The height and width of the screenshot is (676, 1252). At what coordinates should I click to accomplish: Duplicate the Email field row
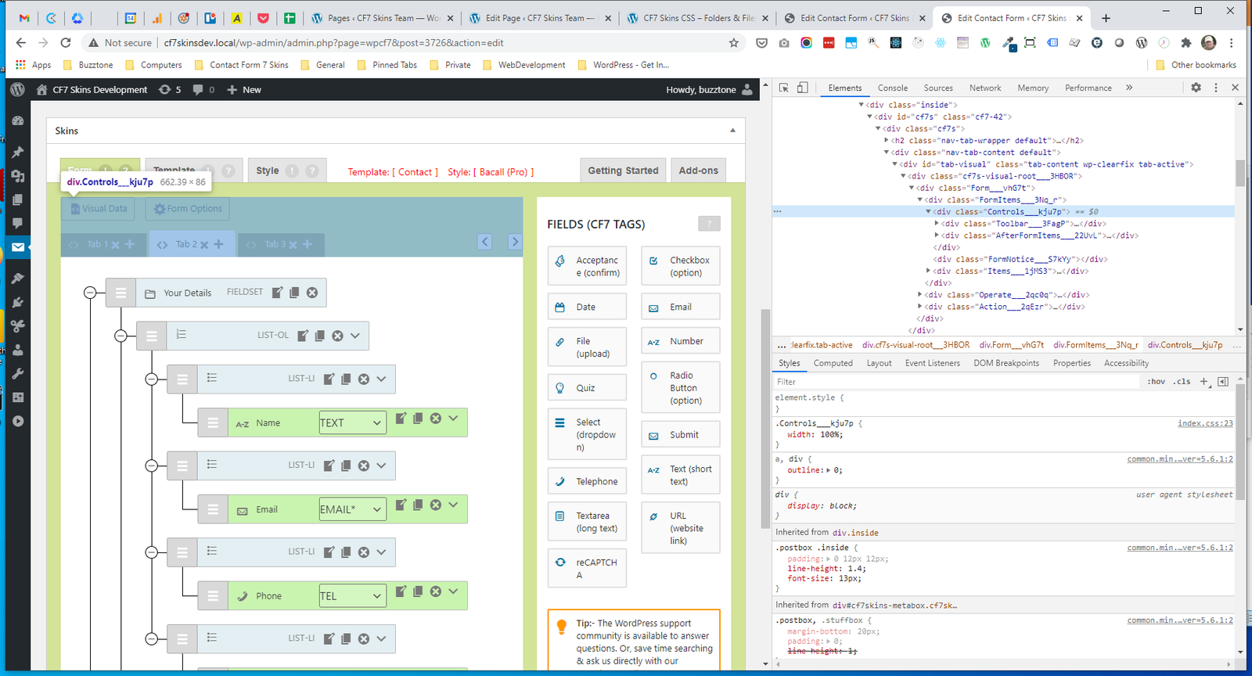click(x=418, y=505)
